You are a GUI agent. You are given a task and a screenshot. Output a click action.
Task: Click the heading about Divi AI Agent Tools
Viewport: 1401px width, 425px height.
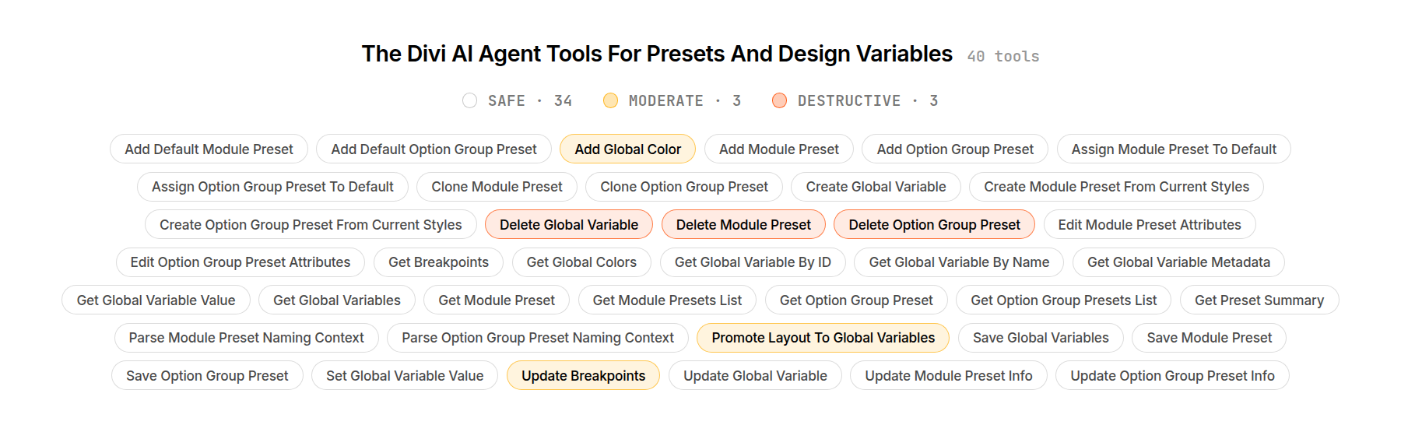point(657,54)
